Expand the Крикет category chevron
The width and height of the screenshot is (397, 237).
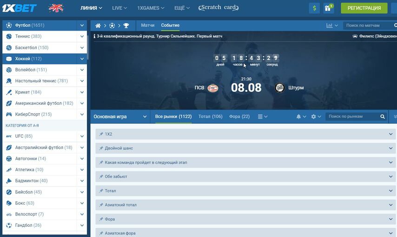82,92
